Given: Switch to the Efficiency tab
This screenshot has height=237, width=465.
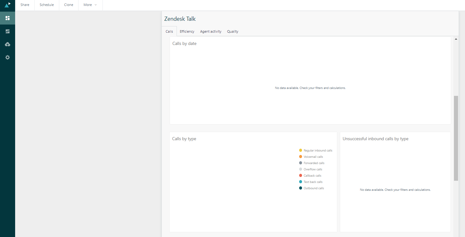Looking at the screenshot, I should click(x=187, y=31).
